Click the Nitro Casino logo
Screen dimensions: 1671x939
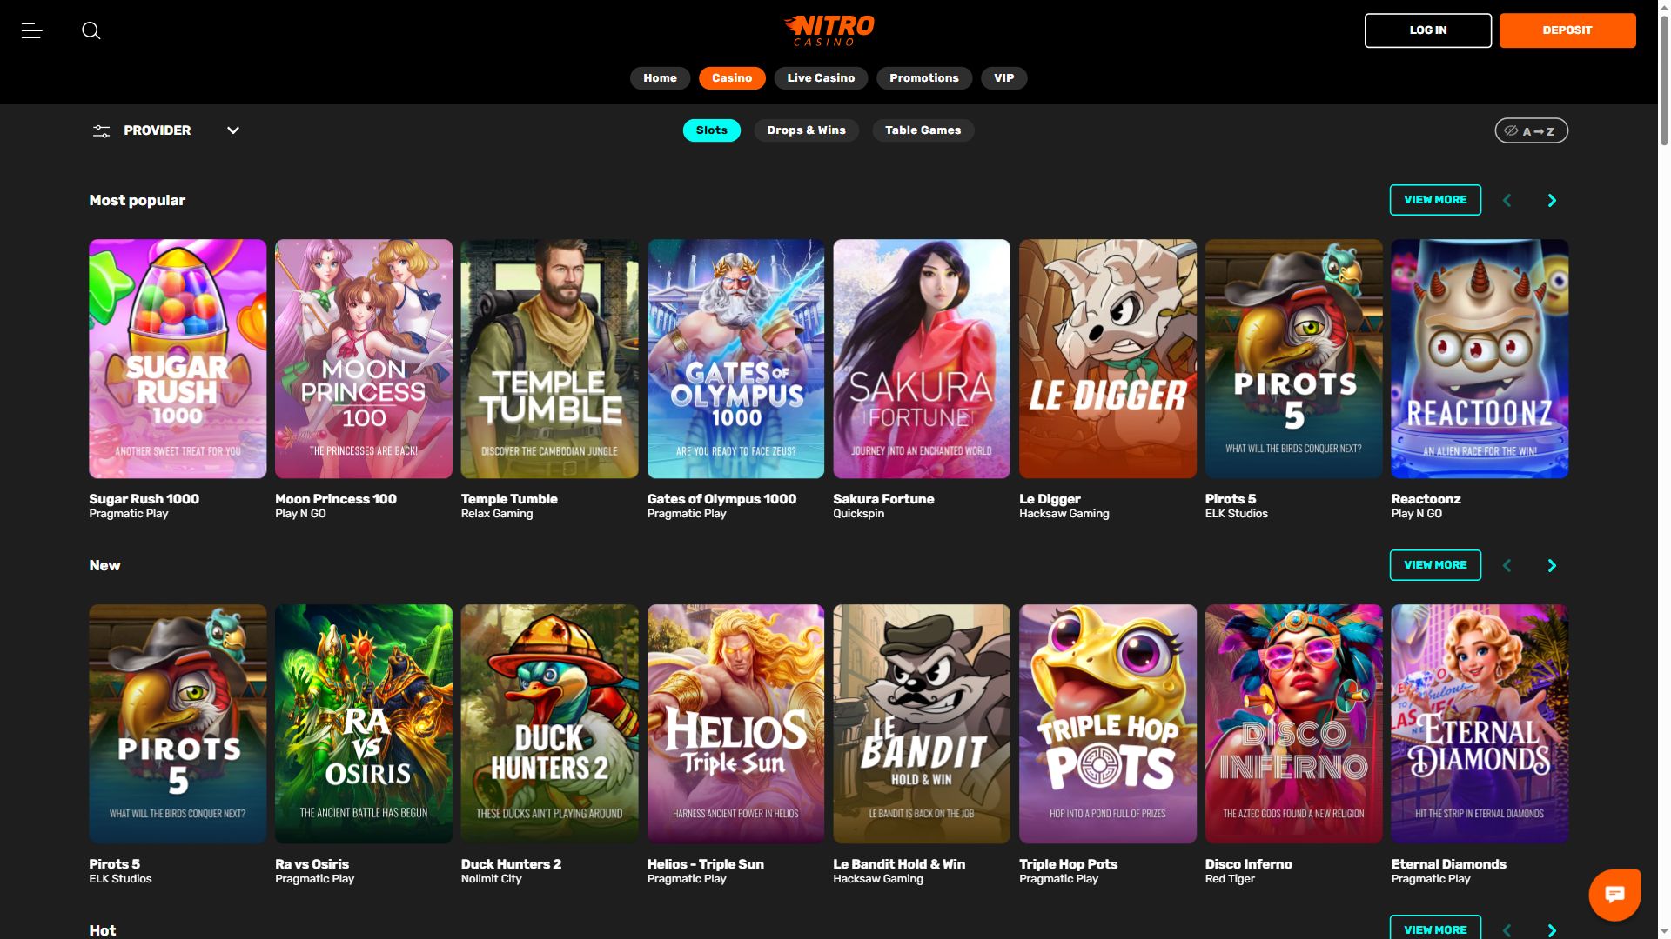pyautogui.click(x=829, y=30)
